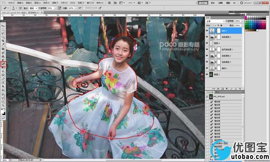Pick the white swatch in the Swatches panel's bottom row
This screenshot has height=162, width=270.
(257, 30)
